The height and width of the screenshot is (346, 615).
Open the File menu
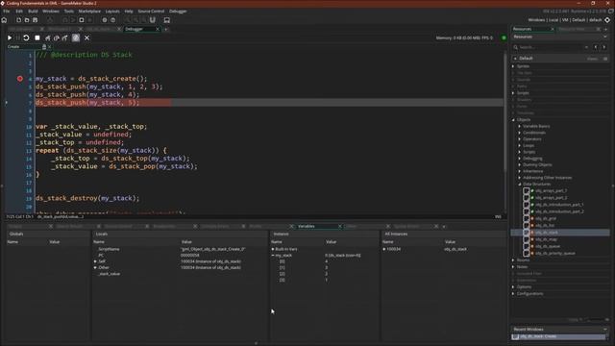(x=7, y=12)
